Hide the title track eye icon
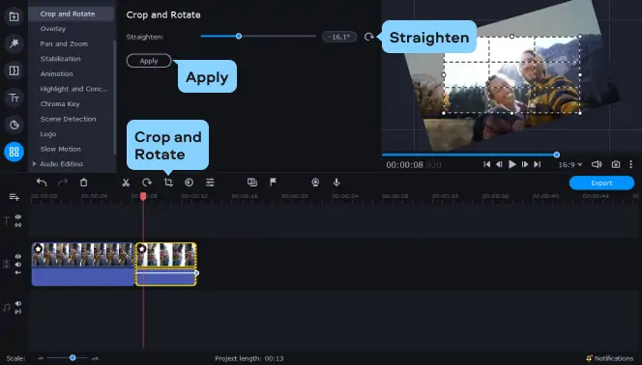The width and height of the screenshot is (642, 365). [x=18, y=217]
